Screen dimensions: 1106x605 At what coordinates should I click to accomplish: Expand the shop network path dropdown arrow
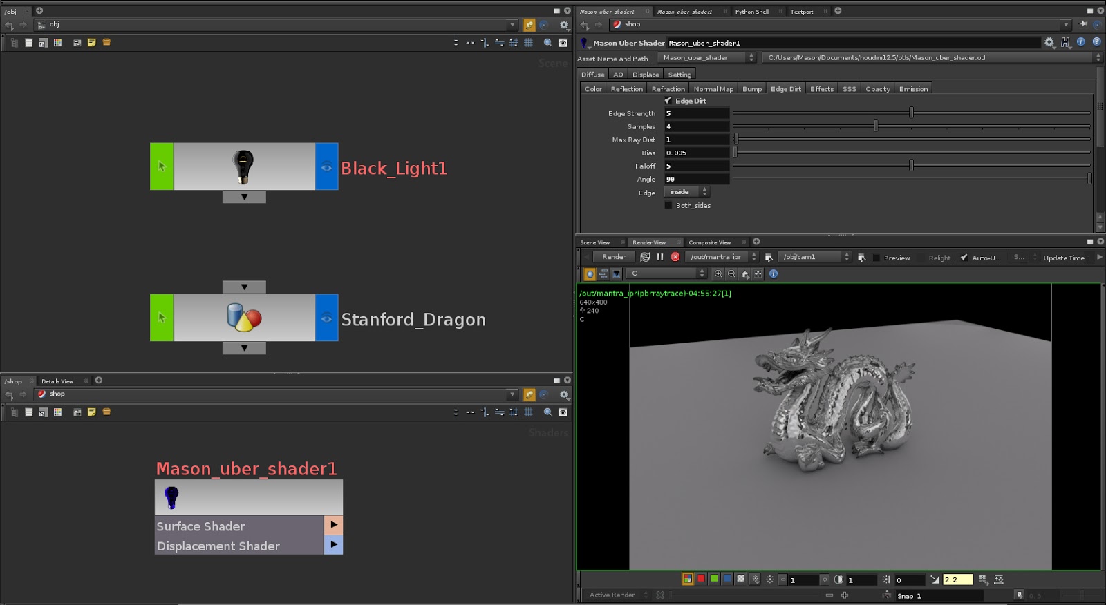click(512, 394)
